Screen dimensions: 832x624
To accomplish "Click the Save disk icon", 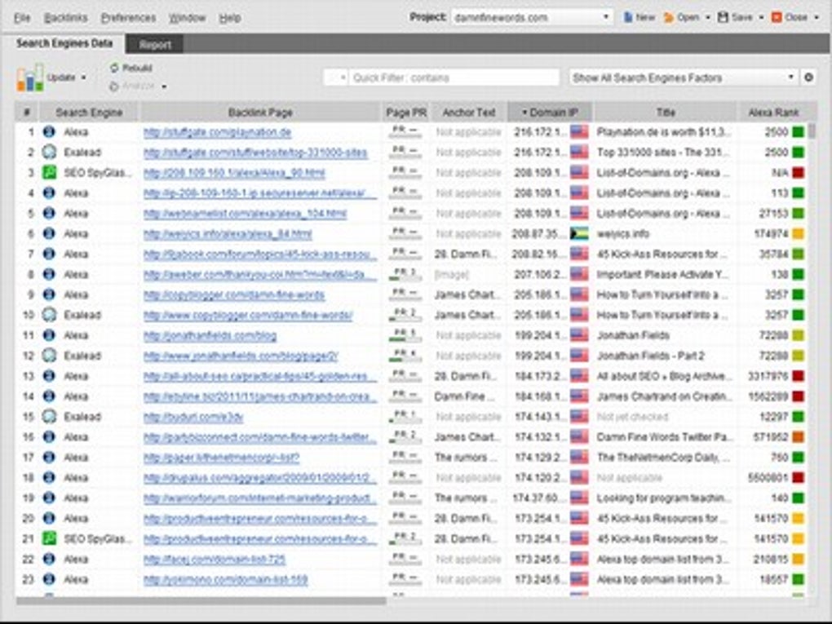I will pyautogui.click(x=723, y=17).
